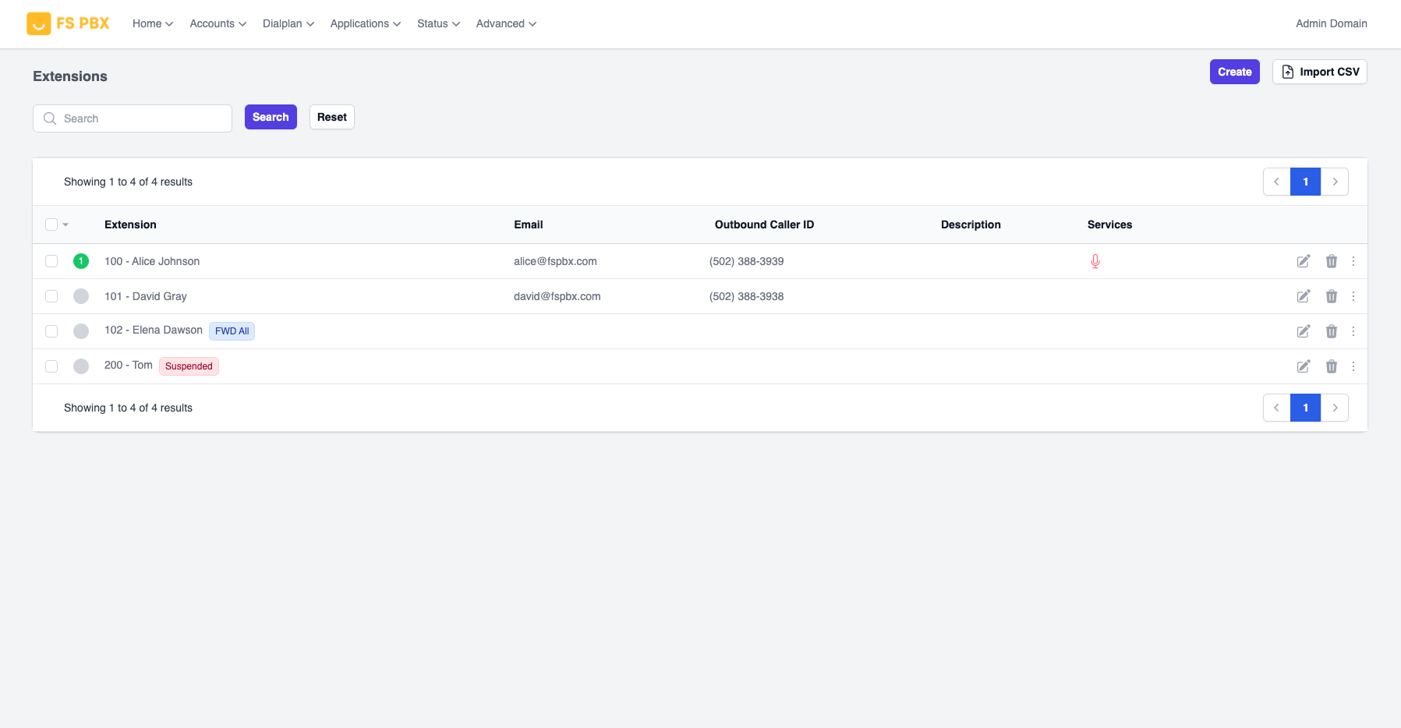Image resolution: width=1401 pixels, height=728 pixels.
Task: Open the Applications dropdown menu
Action: 364,23
